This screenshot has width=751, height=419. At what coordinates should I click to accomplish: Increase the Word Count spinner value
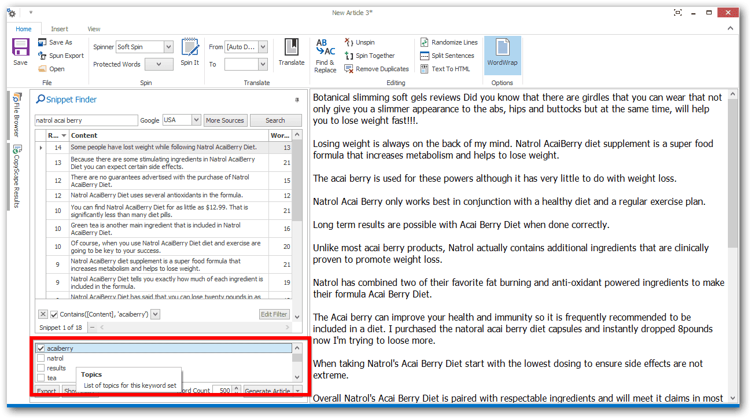235,388
